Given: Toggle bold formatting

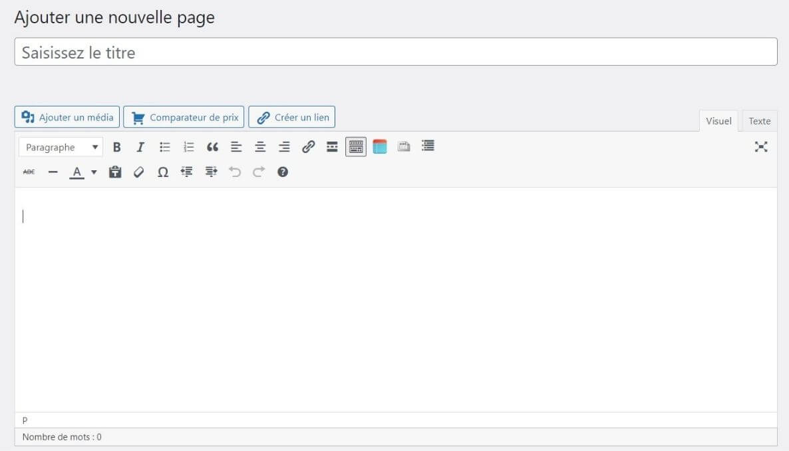Looking at the screenshot, I should [116, 147].
